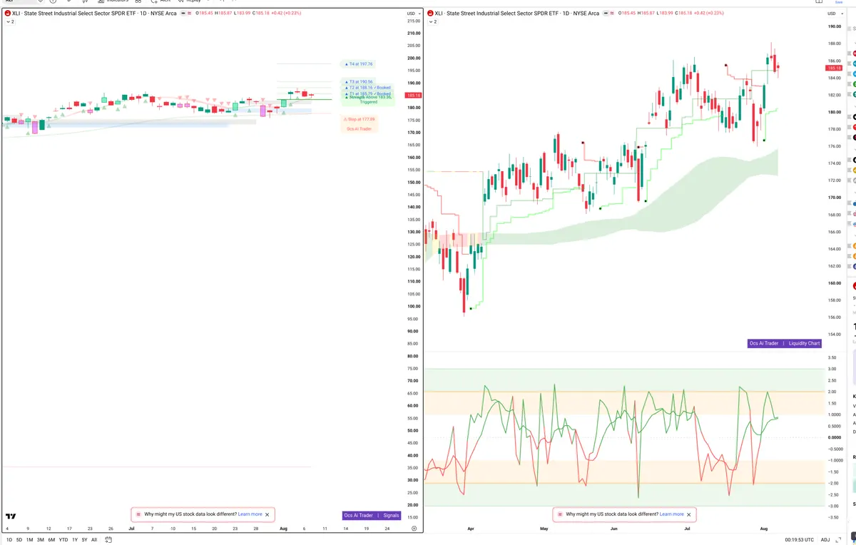Click the notice icon in right chart banner
This screenshot has width=856, height=545.
coord(559,514)
